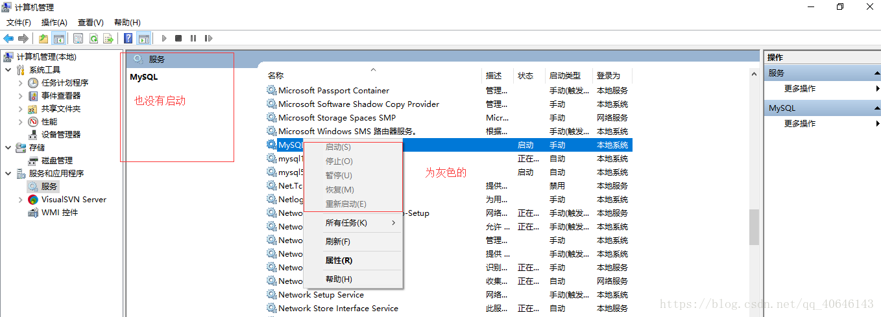The height and width of the screenshot is (317, 881).
Task: Click the Back arrow toolbar icon
Action: (8, 38)
